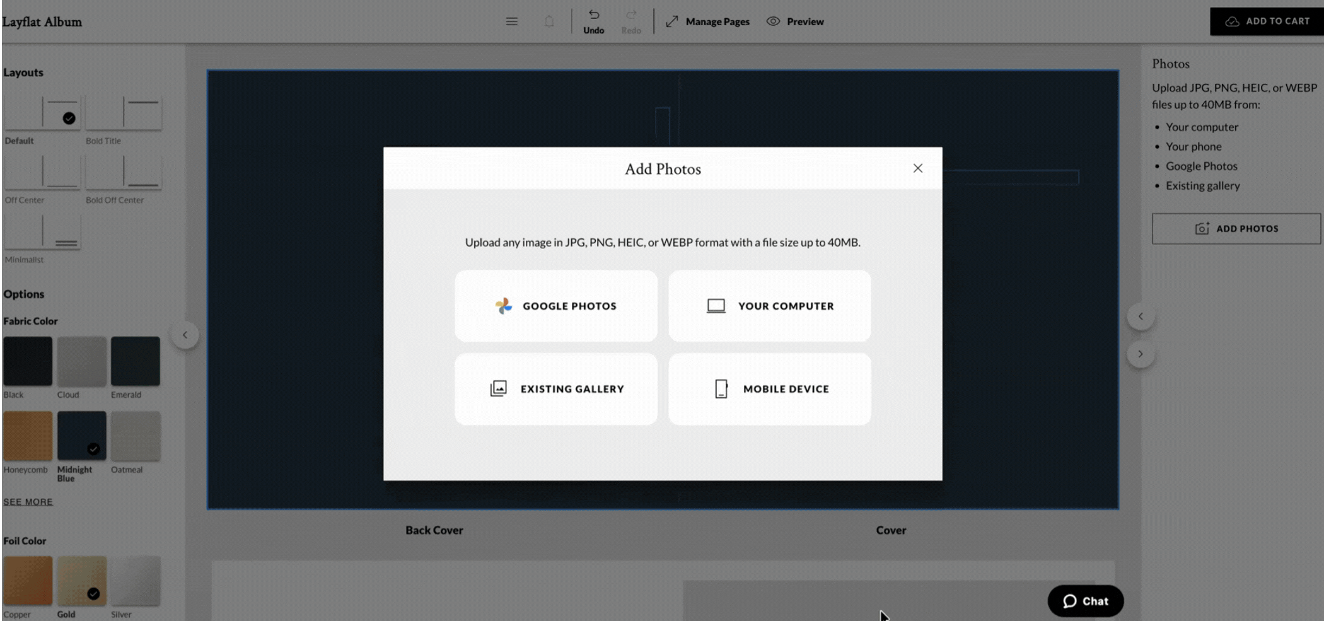Check notifications via the bell icon
Image resolution: width=1324 pixels, height=621 pixels.
point(548,21)
